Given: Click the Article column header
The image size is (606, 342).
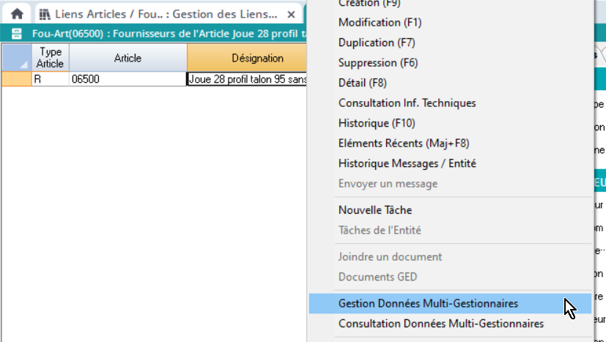Looking at the screenshot, I should [128, 58].
